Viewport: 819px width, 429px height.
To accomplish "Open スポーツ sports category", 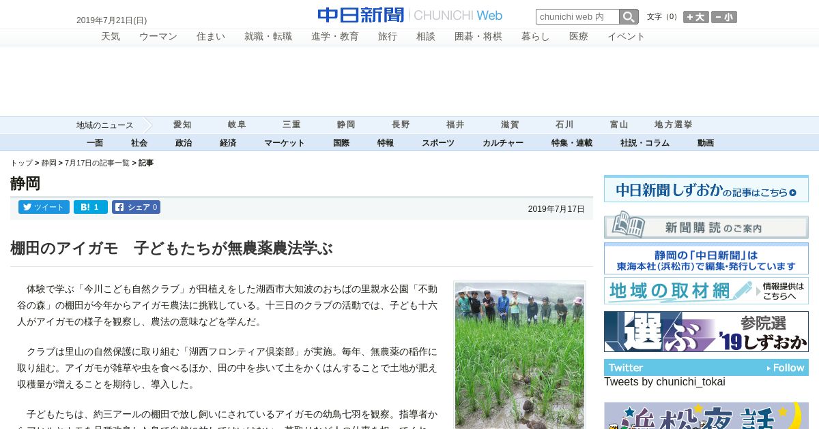I will [x=438, y=143].
